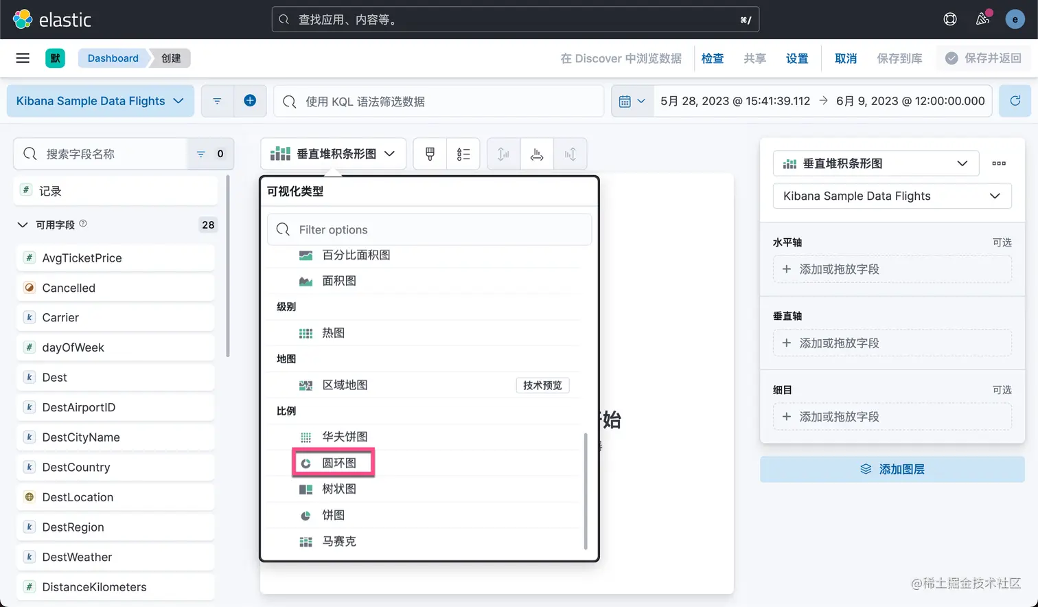
Task: Click 保存到库 button
Action: 899,58
